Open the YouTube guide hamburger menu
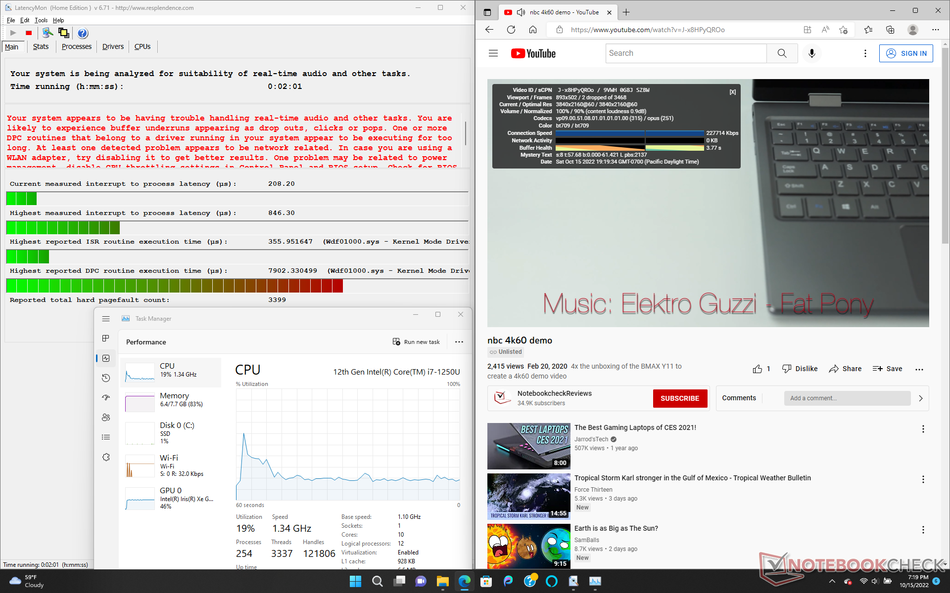950x593 pixels. click(x=493, y=53)
